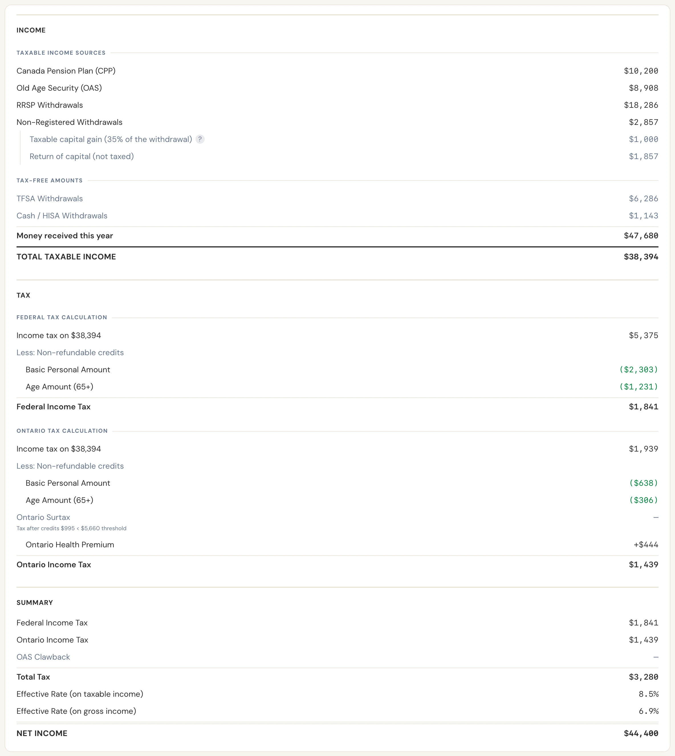Click the $47,680 money received total

coord(641,235)
